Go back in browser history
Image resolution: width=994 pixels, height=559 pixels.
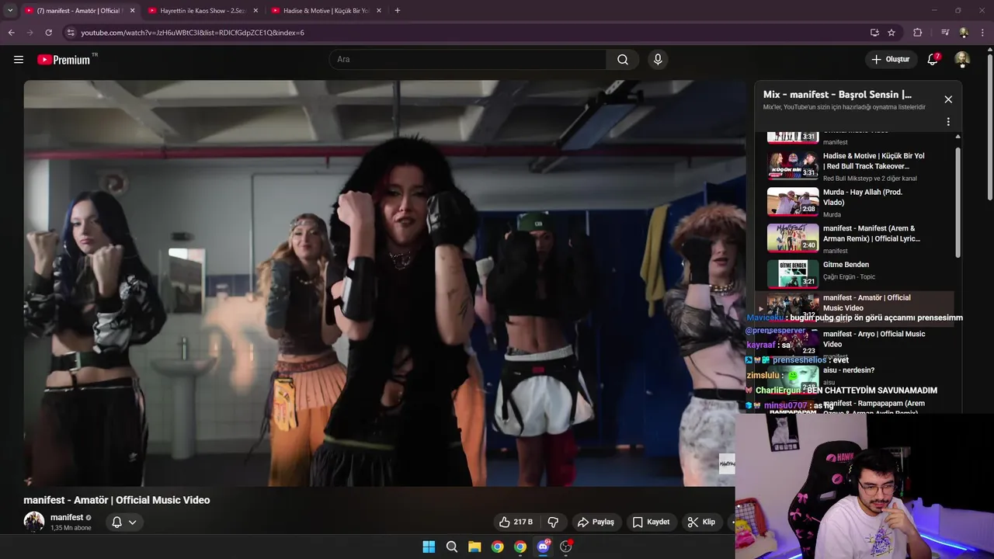(11, 33)
